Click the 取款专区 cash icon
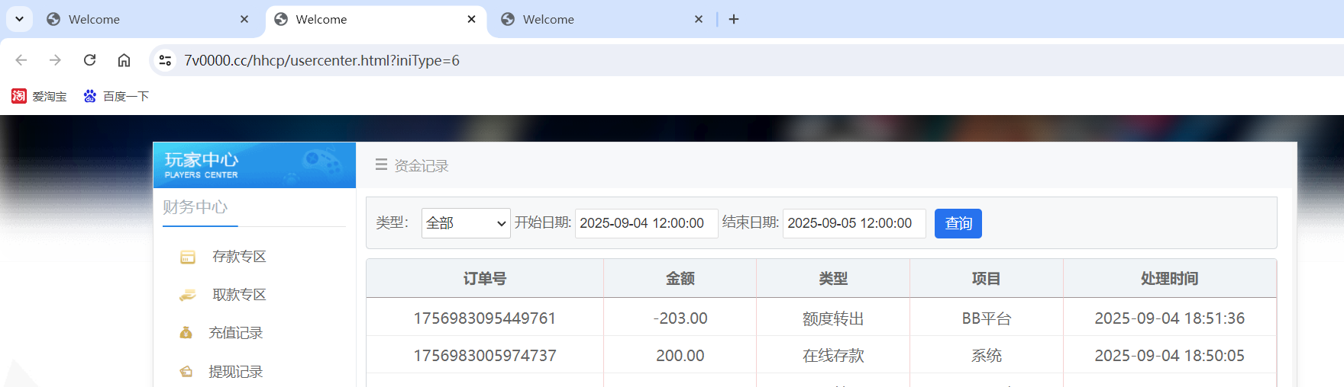This screenshot has height=387, width=1344. click(188, 295)
